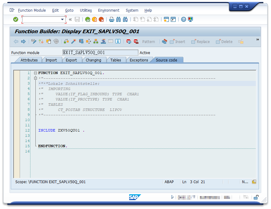The image size is (271, 209).
Task: Open the command field dropdown arrow
Action: pyautogui.click(x=62, y=20)
